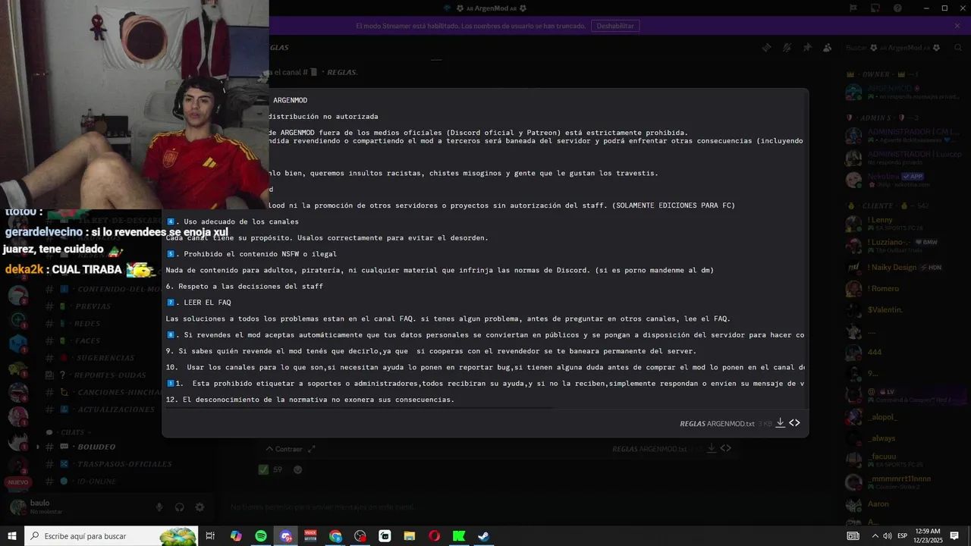971x546 pixels.
Task: Dismiss the Streamer mode banner
Action: pyautogui.click(x=957, y=26)
